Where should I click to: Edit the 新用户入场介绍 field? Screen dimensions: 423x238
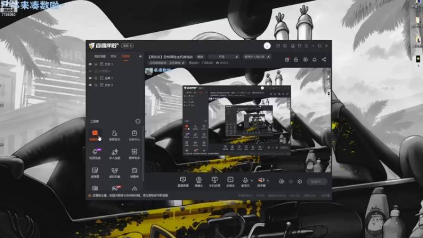[257, 57]
